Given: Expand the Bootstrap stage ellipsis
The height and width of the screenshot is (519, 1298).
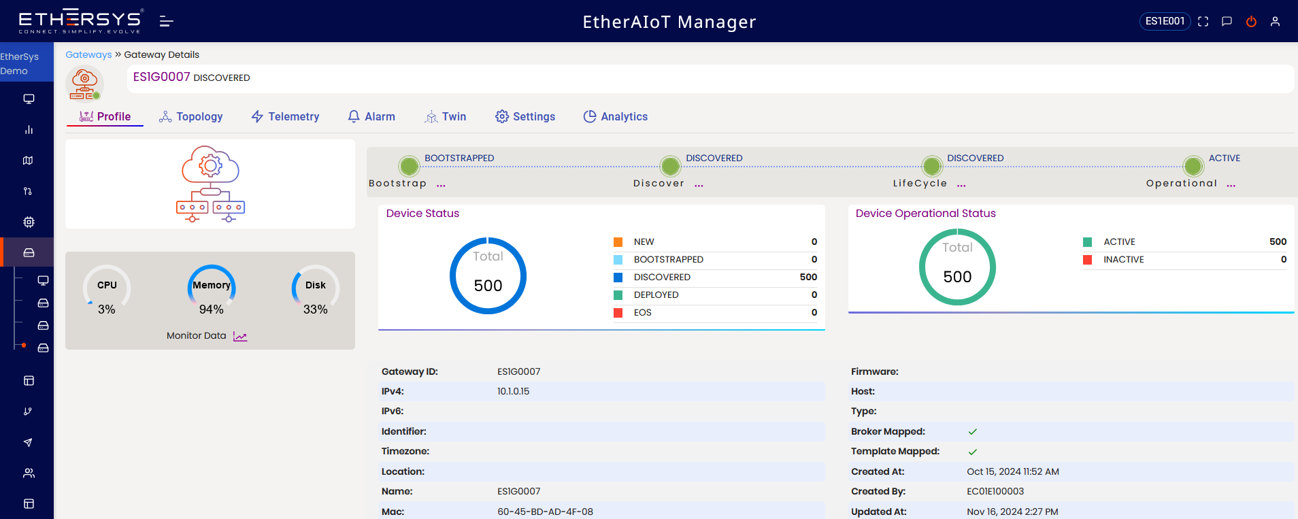Looking at the screenshot, I should click(441, 184).
